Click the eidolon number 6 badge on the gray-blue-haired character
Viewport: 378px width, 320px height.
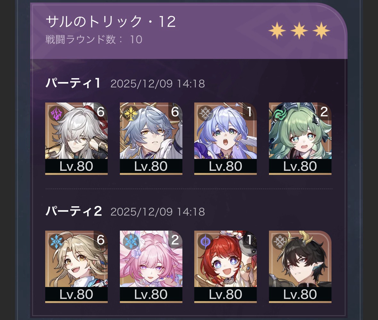coord(175,111)
